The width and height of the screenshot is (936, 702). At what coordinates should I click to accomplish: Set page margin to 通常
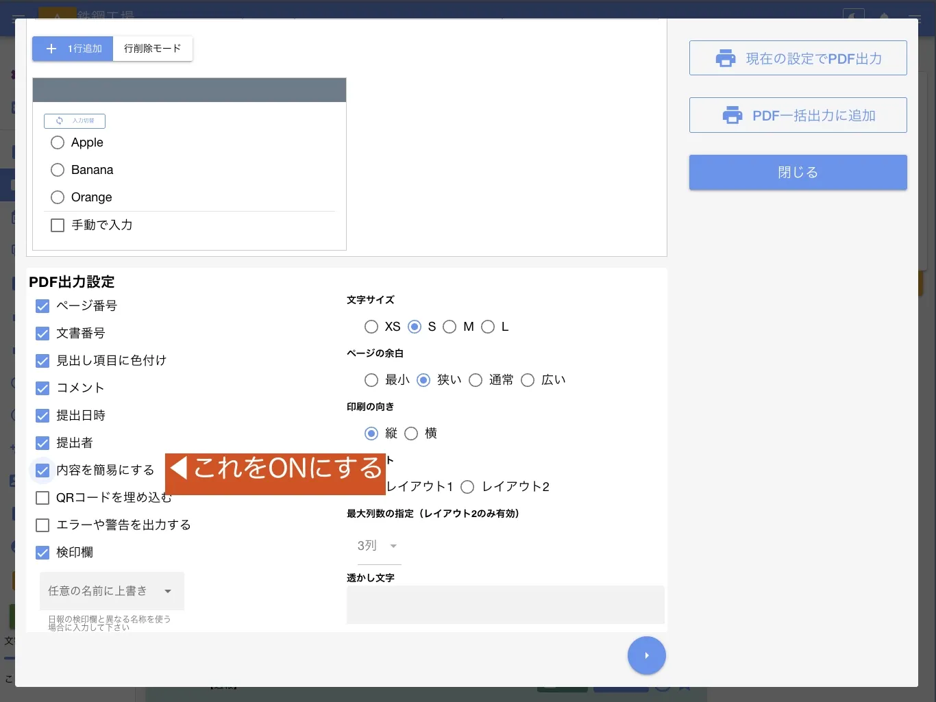[x=476, y=380]
